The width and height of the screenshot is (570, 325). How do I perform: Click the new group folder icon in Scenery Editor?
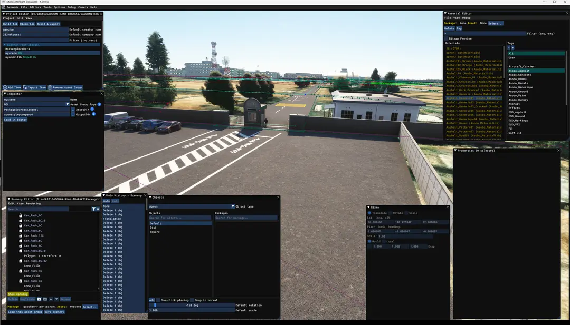[x=39, y=299]
